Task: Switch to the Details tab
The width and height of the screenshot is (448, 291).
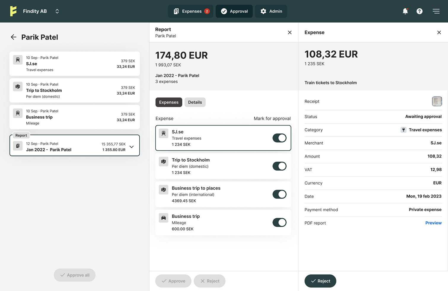Action: (x=195, y=102)
